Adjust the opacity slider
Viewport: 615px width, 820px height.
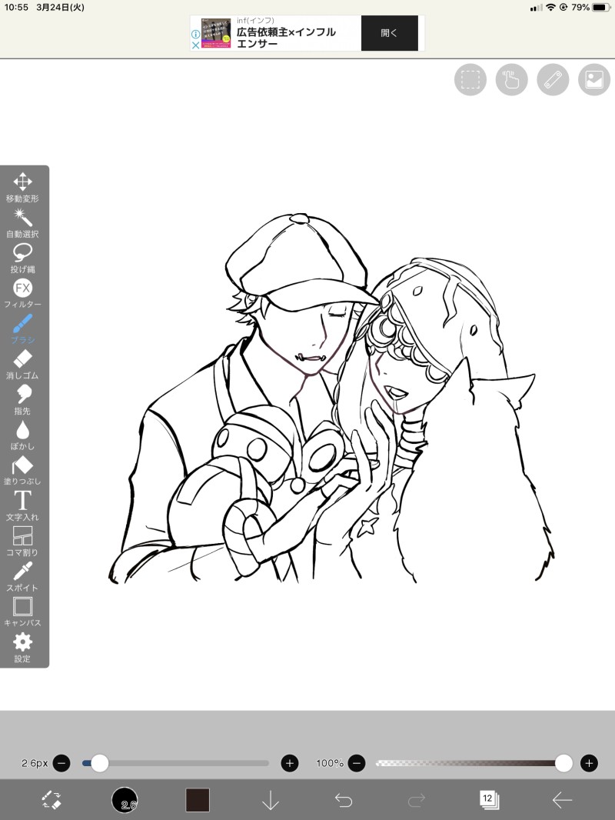[x=474, y=764]
